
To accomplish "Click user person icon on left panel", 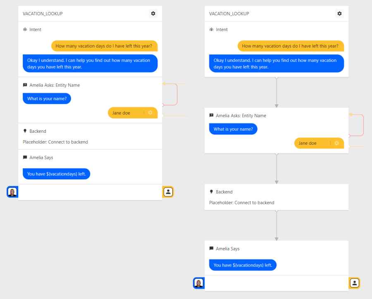I will 168,192.
